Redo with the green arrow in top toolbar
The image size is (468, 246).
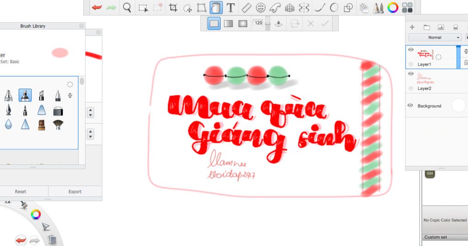112,7
